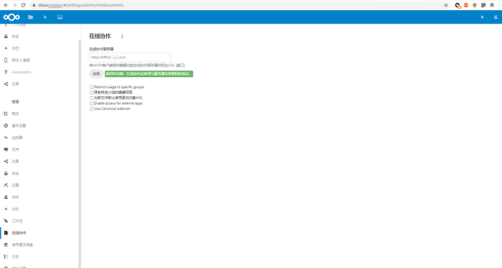Click the rightmost browser extension icon

(x=492, y=5)
